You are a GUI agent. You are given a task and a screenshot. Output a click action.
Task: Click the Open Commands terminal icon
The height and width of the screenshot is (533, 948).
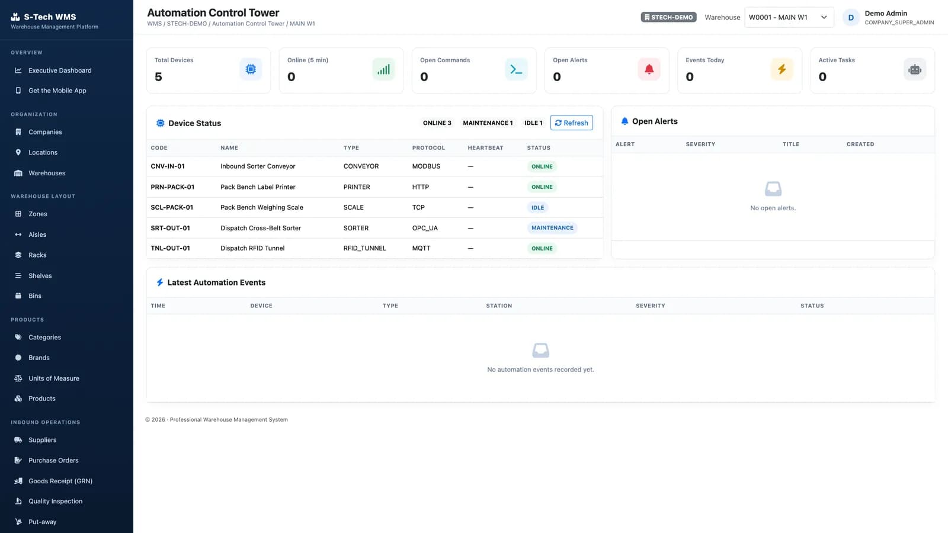(x=516, y=69)
